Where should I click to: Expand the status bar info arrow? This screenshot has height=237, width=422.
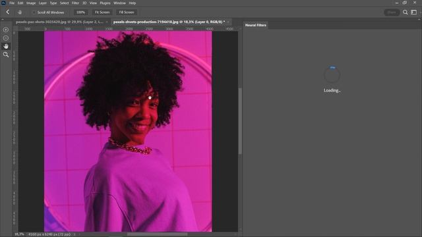tap(75, 234)
